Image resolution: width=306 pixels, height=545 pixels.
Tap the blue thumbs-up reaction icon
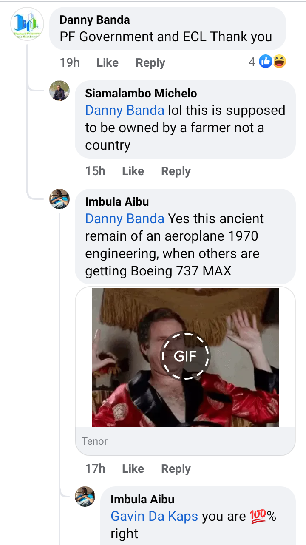pyautogui.click(x=265, y=62)
